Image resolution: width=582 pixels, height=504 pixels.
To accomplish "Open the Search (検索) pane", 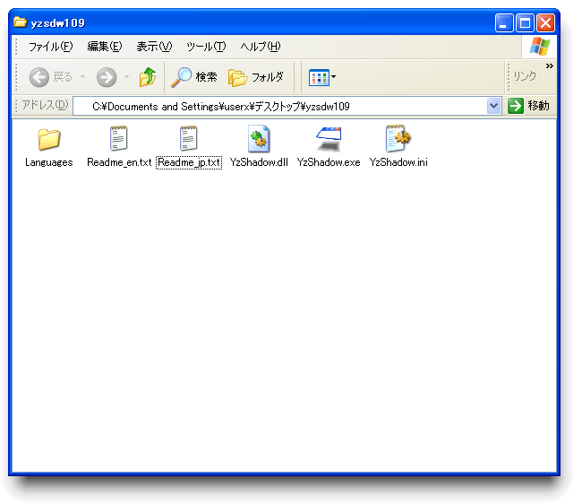I will coord(194,77).
